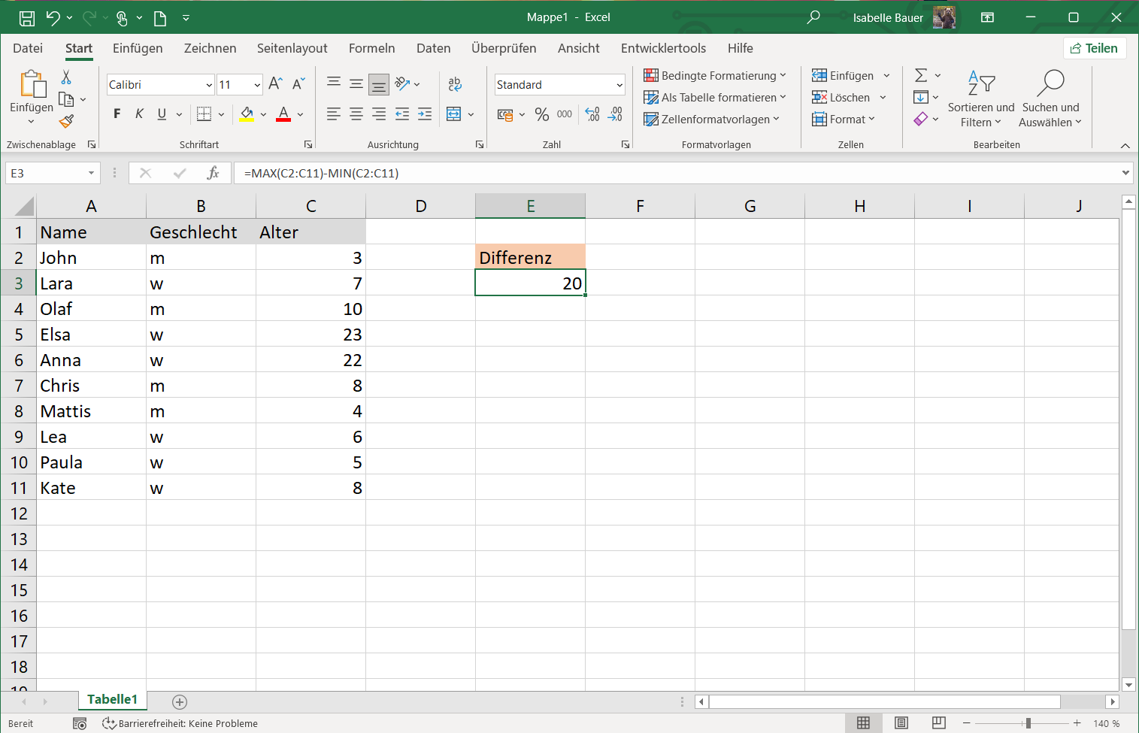
Task: Click the Teilen share button
Action: pyautogui.click(x=1094, y=48)
